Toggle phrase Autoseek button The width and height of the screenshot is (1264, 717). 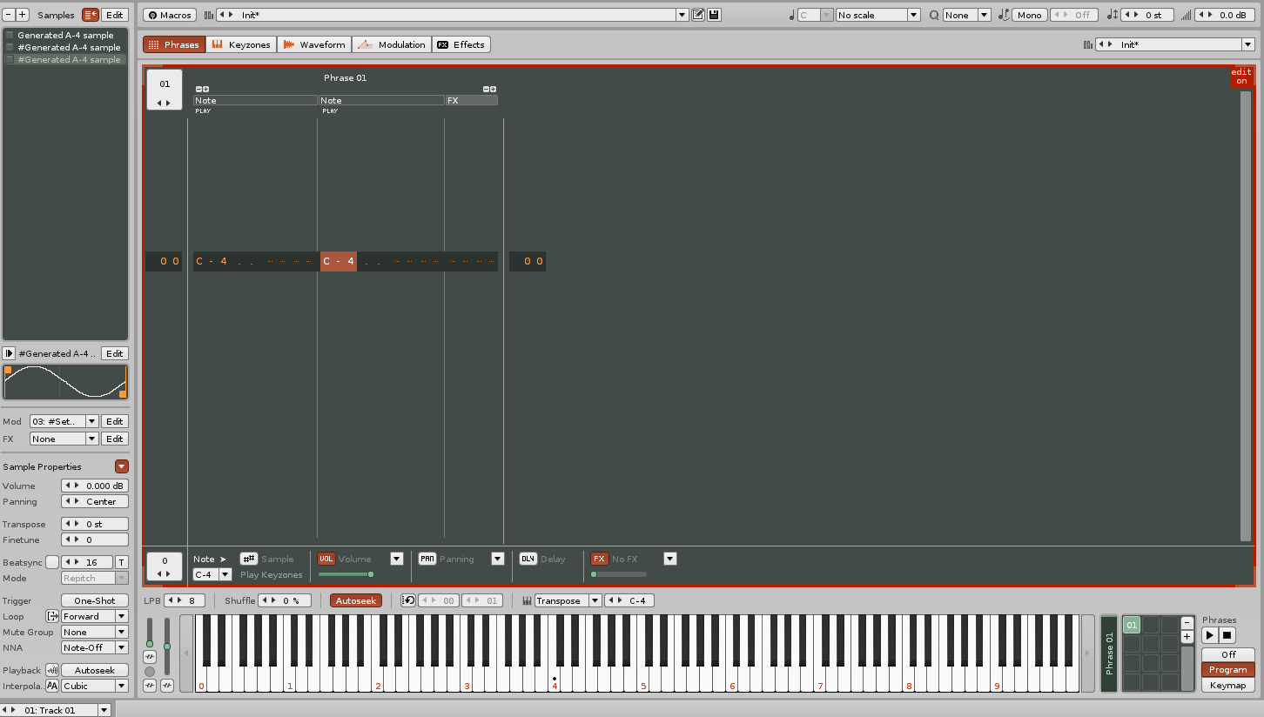[356, 600]
